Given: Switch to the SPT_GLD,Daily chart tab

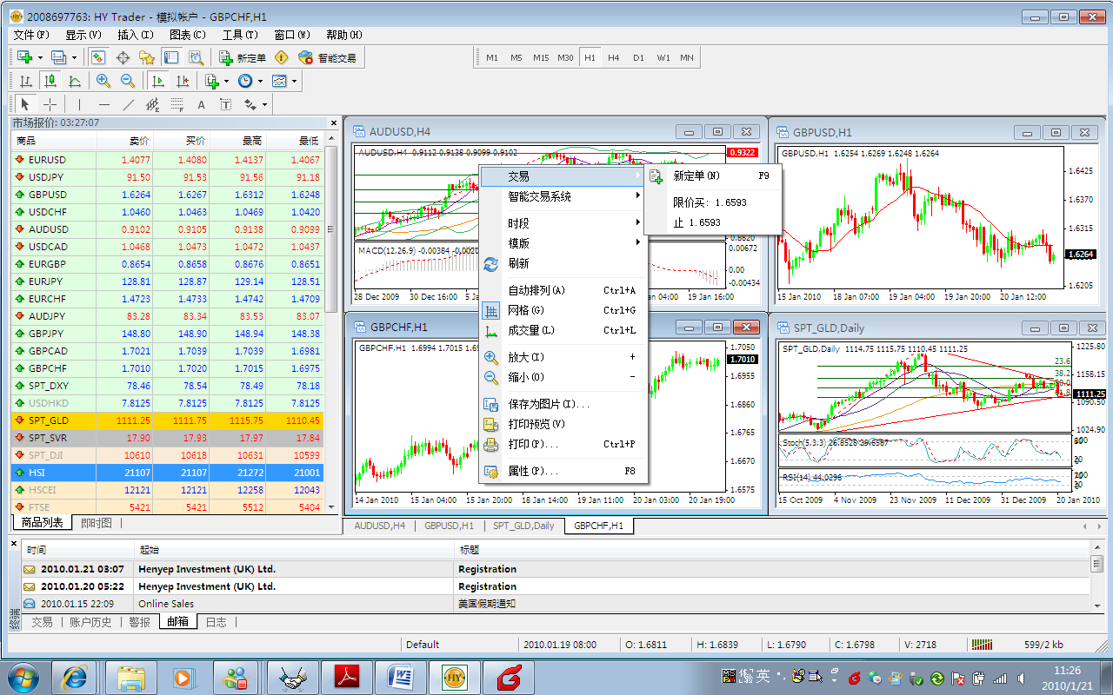Looking at the screenshot, I should click(x=523, y=526).
